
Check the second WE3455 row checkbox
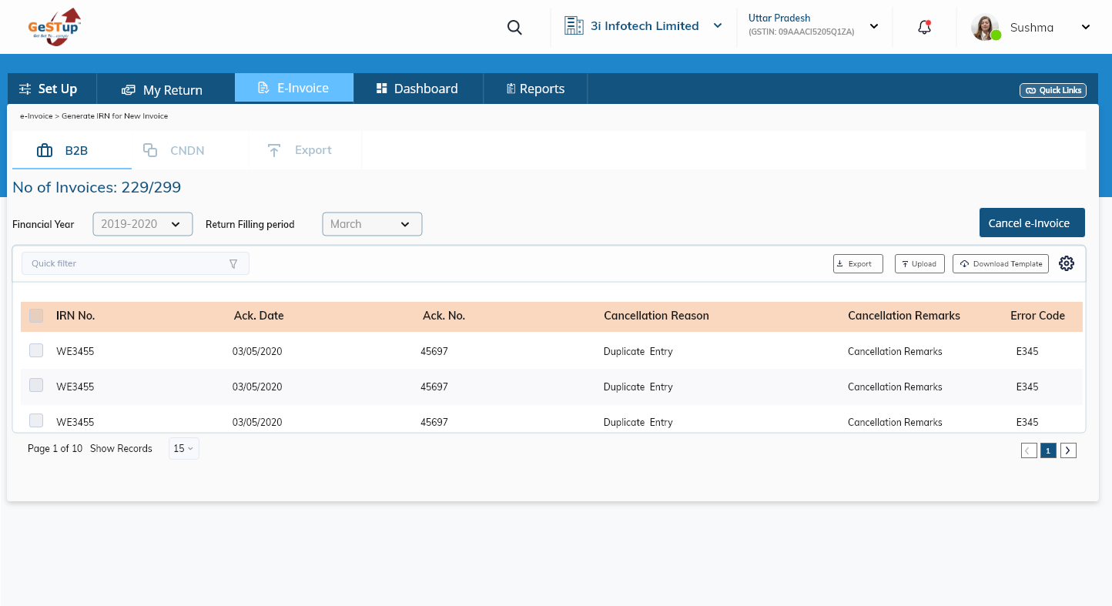point(36,386)
